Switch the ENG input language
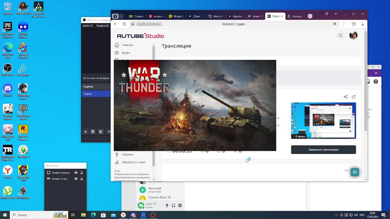The width and height of the screenshot is (390, 219). 362,215
